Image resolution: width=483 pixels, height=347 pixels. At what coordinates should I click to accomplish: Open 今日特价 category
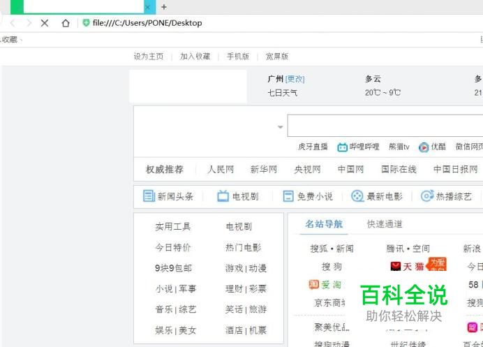tap(173, 247)
